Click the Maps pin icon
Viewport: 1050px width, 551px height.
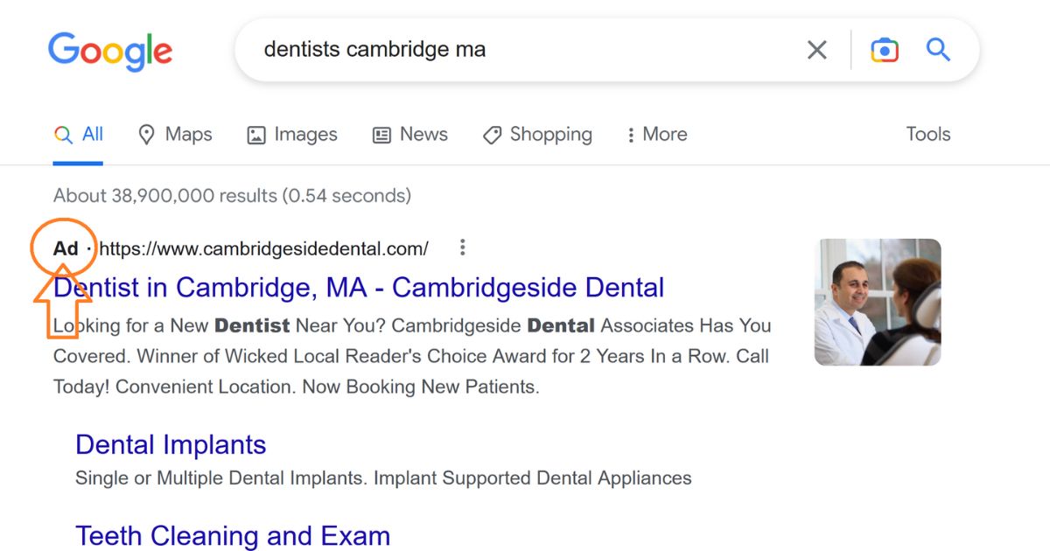coord(147,135)
